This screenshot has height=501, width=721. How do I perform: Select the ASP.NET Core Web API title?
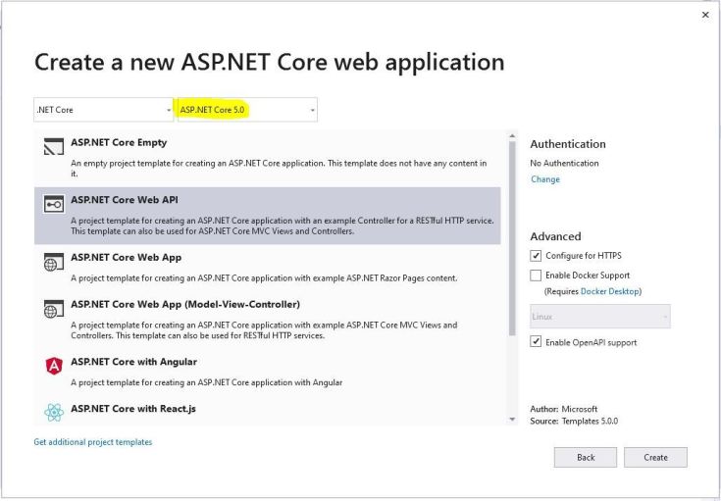click(125, 200)
